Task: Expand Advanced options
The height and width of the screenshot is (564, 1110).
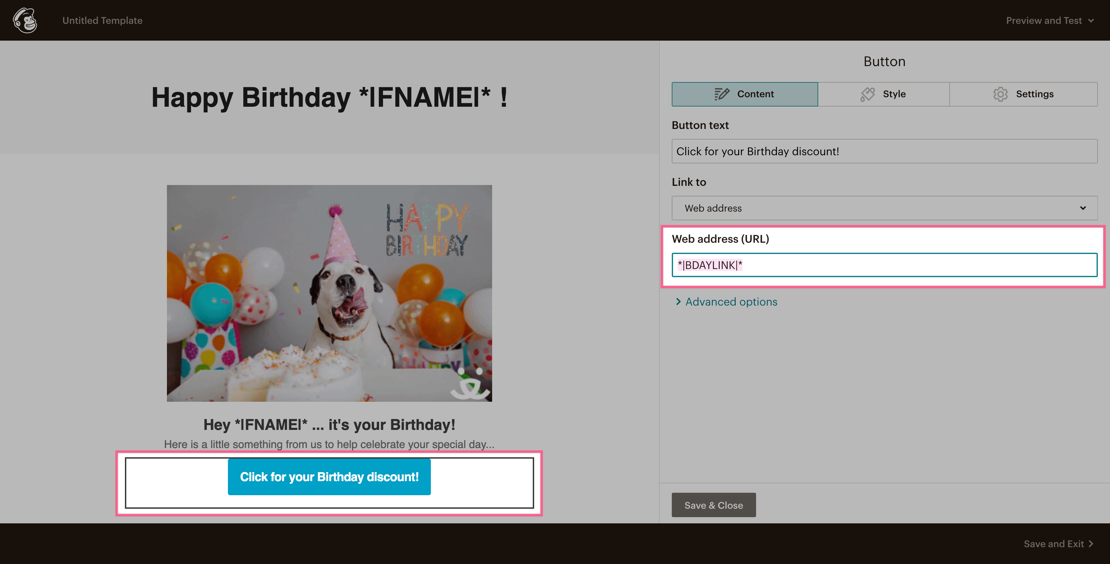Action: [731, 302]
